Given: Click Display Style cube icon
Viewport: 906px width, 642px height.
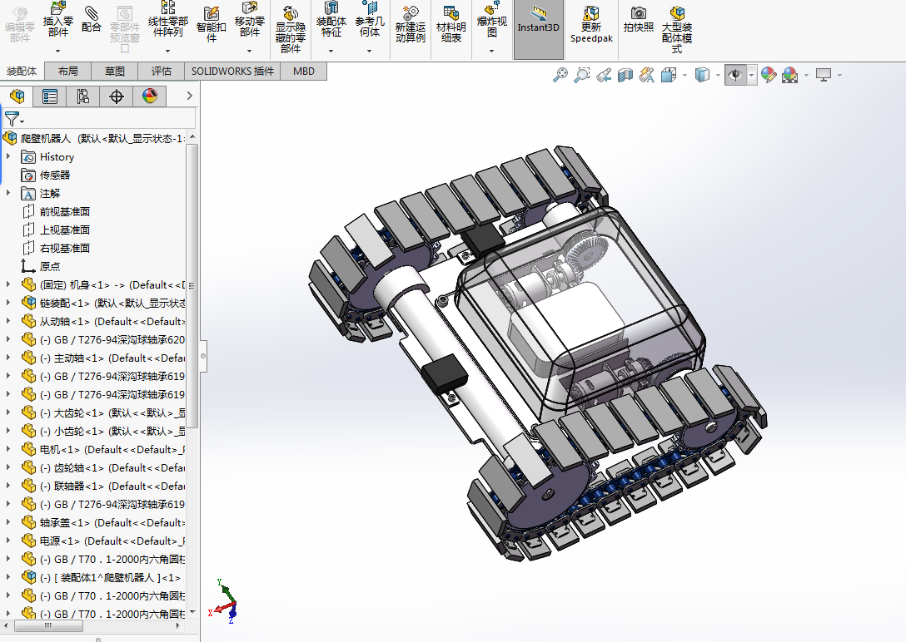Looking at the screenshot, I should tap(702, 75).
